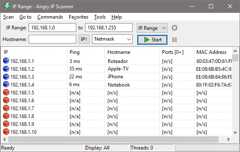The width and height of the screenshot is (240, 152).
Task: Sort by the MAC Address column header
Action: [x=213, y=52]
